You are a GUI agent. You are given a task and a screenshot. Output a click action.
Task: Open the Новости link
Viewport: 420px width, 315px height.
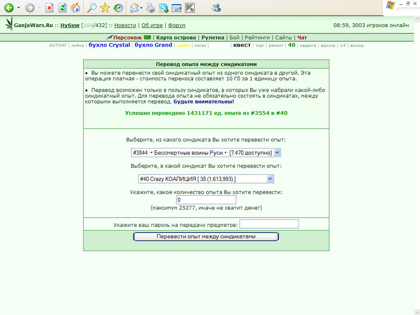[125, 25]
